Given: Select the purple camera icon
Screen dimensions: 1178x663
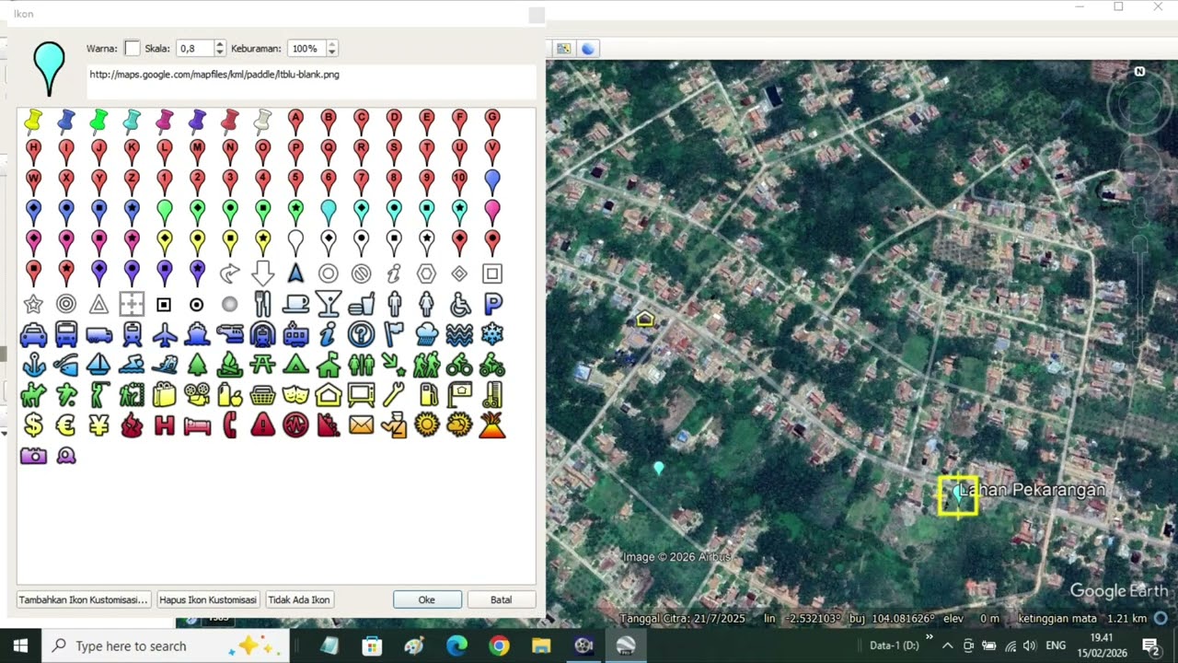Looking at the screenshot, I should [33, 456].
